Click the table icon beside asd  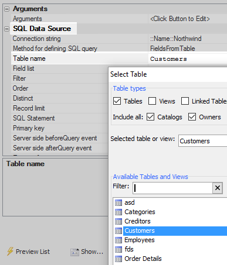(118, 203)
